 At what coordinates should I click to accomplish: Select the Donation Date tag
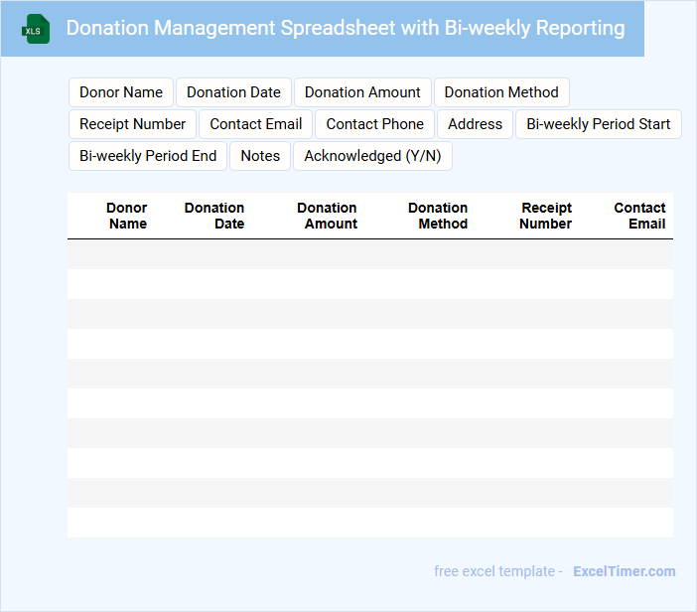tap(233, 92)
